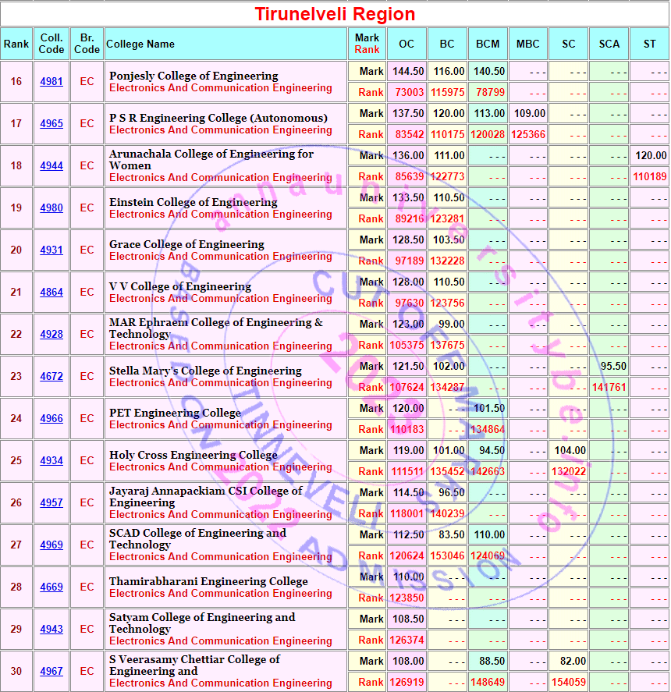Open college code 4965 link
Image resolution: width=671 pixels, height=692 pixels.
51,124
